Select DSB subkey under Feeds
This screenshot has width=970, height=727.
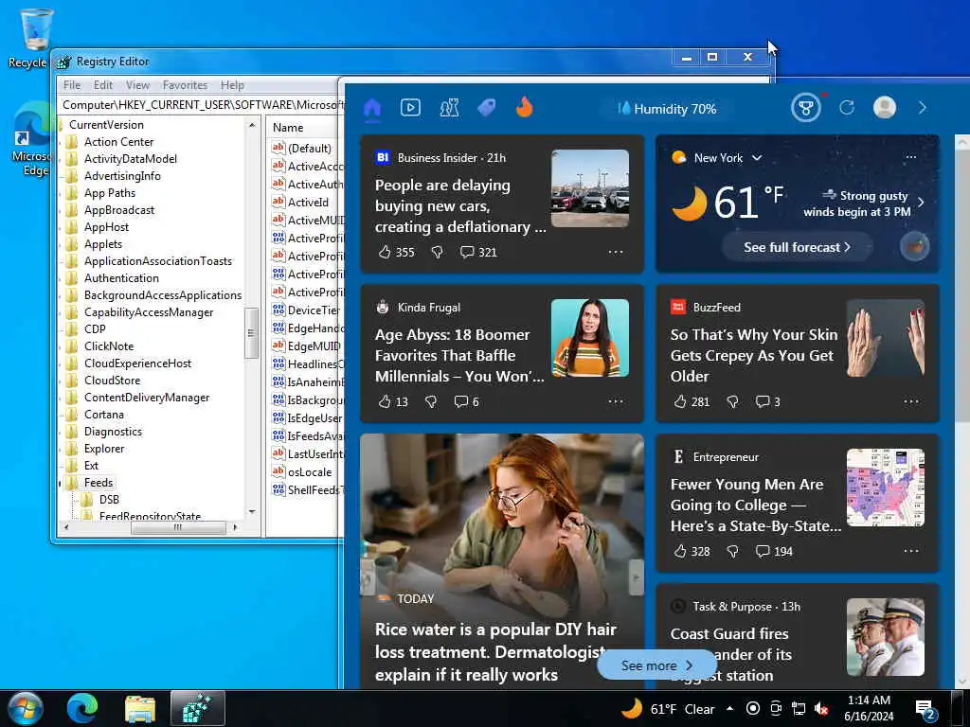click(x=109, y=500)
